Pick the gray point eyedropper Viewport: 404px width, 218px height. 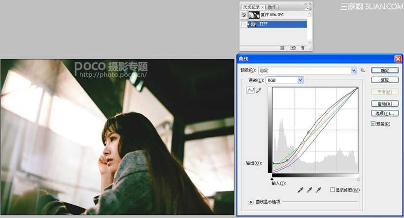[x=309, y=190]
